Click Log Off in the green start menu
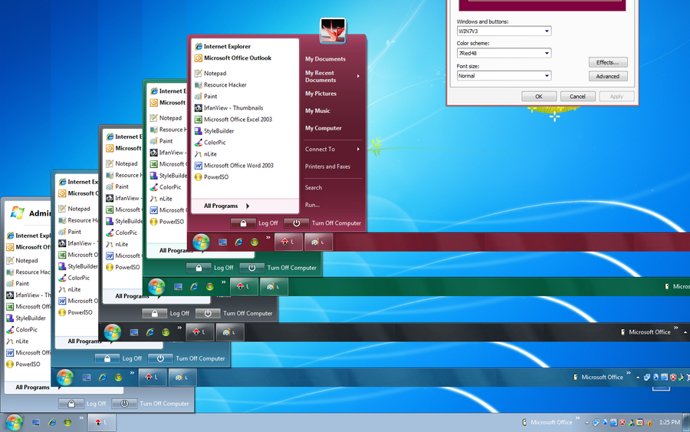The height and width of the screenshot is (432, 690). click(210, 268)
